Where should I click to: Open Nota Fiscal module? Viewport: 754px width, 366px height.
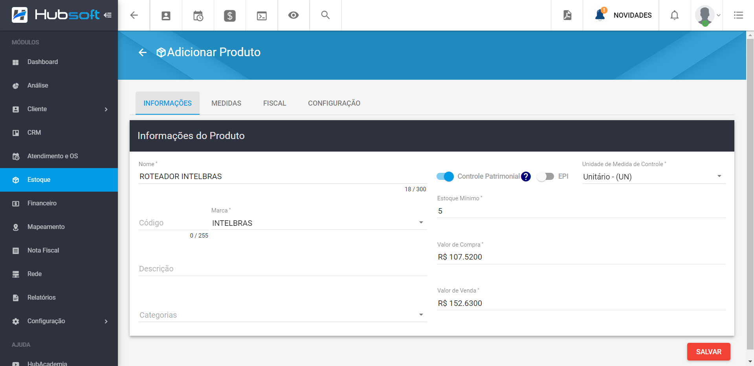[x=59, y=251]
